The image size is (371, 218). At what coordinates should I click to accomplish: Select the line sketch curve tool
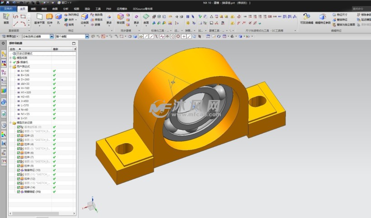pos(16,24)
